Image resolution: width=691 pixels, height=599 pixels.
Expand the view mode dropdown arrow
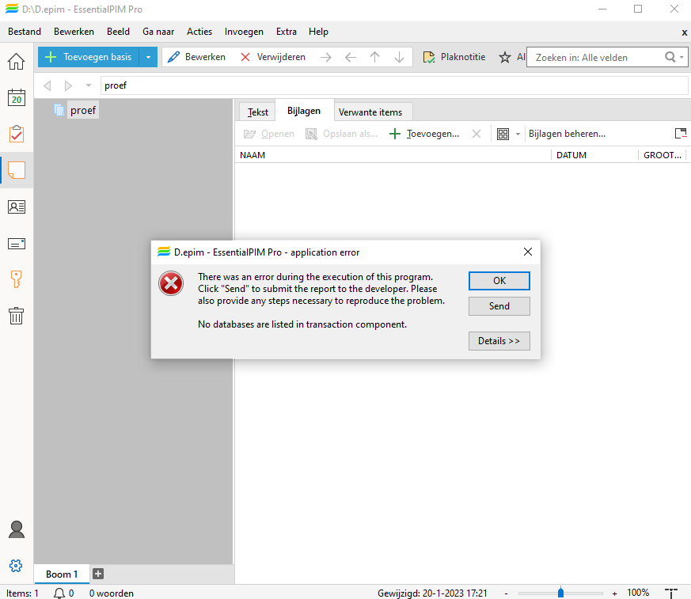point(518,134)
